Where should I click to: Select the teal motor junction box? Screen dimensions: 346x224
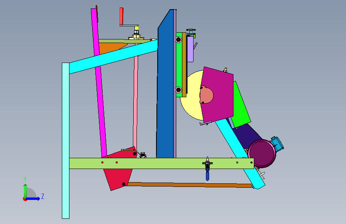[x=278, y=144]
